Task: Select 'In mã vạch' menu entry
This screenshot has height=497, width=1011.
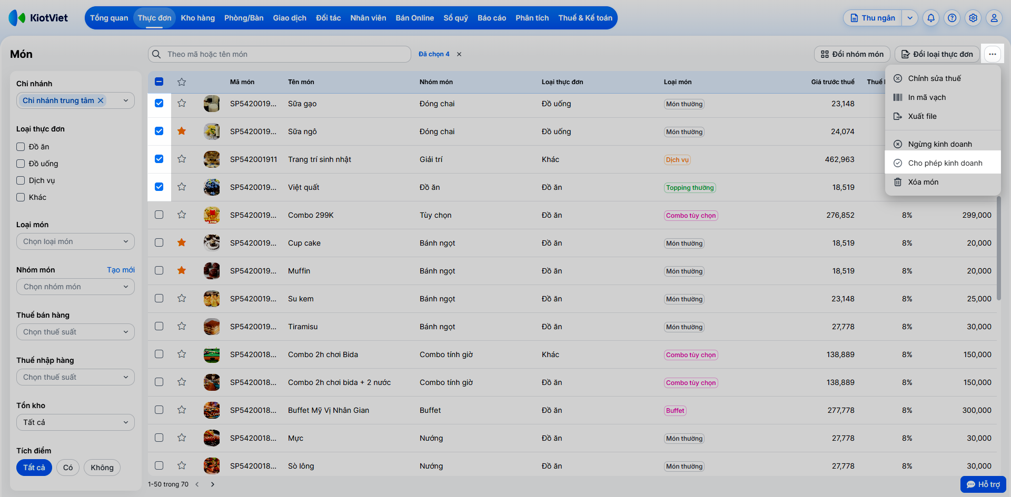Action: [943, 97]
